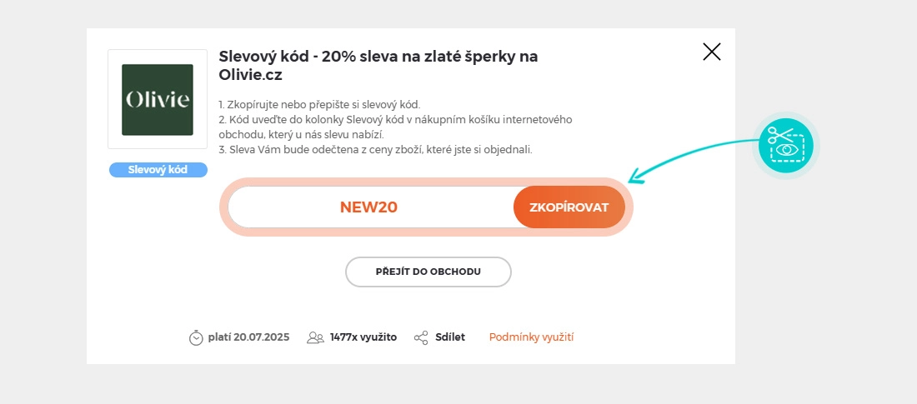Click the Sdílet share label
The width and height of the screenshot is (917, 404).
pos(450,337)
